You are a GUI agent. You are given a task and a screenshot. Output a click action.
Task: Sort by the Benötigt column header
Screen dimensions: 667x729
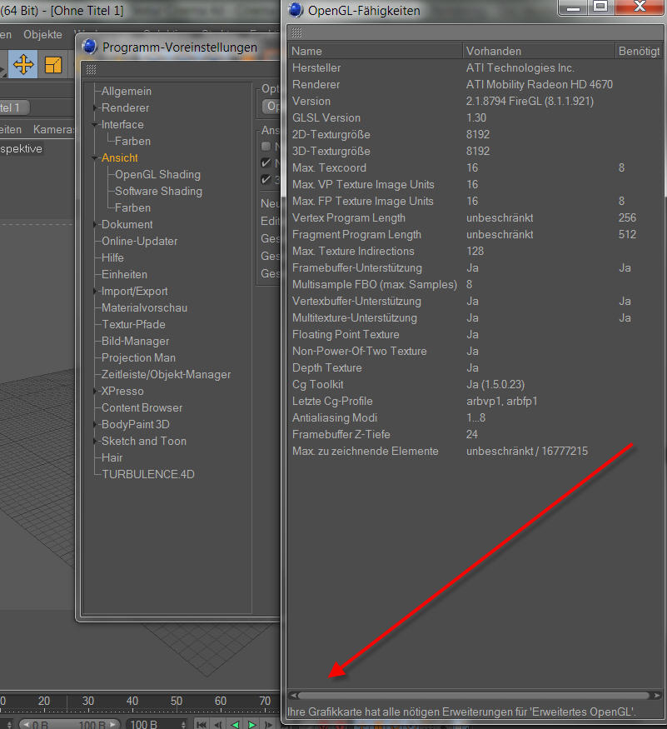click(640, 51)
